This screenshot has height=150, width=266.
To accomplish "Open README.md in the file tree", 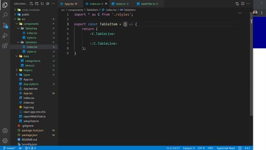I will click(x=30, y=140).
